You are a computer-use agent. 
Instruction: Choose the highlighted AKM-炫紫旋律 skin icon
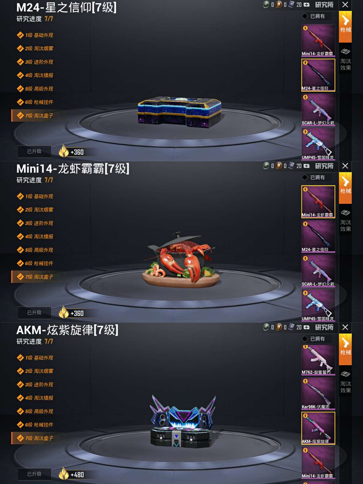point(318,428)
